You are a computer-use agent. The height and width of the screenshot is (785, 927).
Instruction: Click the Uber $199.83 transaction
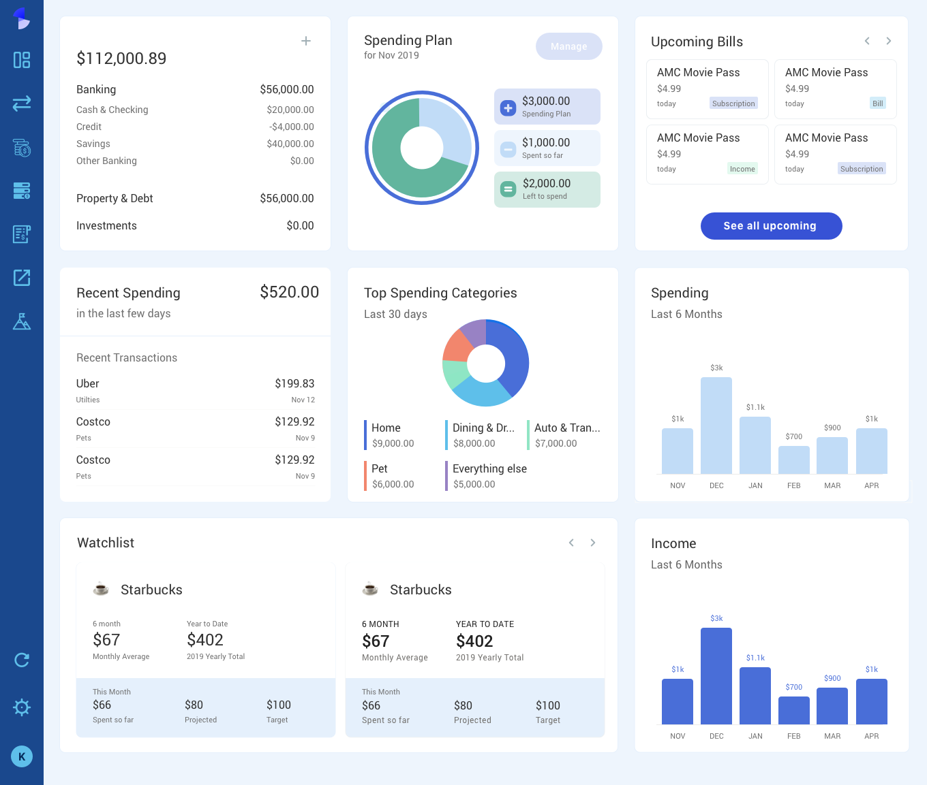tap(195, 391)
